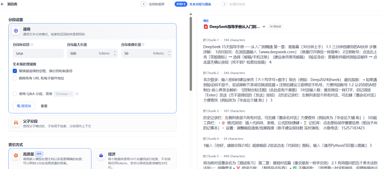
Task: Open the Chinese language dropdown
Action: point(64,94)
